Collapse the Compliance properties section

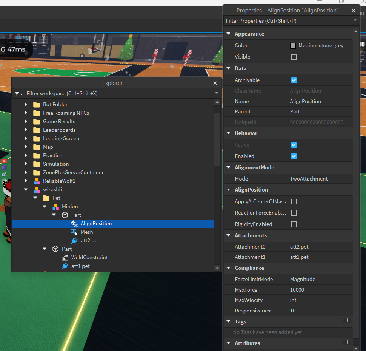229,268
